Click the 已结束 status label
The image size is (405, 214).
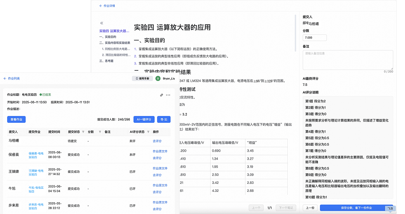tap(45, 95)
